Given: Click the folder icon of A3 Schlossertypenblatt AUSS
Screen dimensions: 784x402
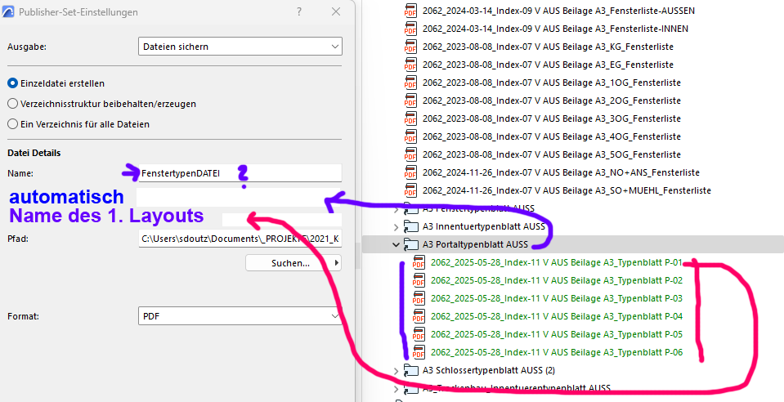Looking at the screenshot, I should point(410,371).
